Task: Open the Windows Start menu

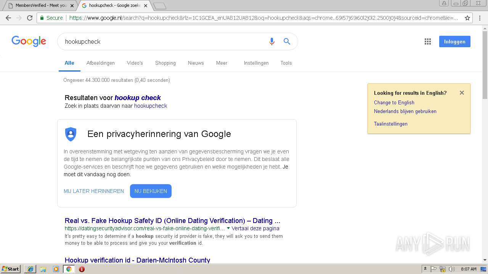Action: pyautogui.click(x=11, y=269)
